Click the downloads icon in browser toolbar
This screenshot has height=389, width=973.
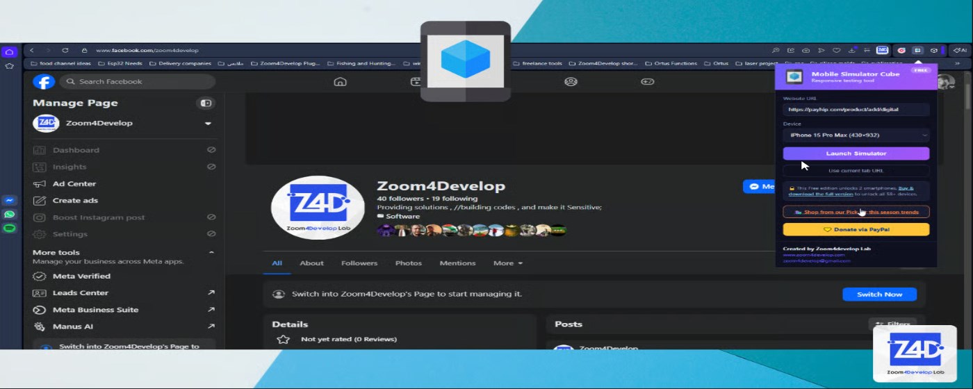(x=851, y=51)
